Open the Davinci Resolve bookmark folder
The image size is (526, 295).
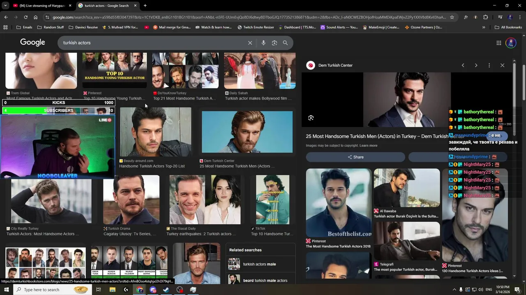[83, 27]
